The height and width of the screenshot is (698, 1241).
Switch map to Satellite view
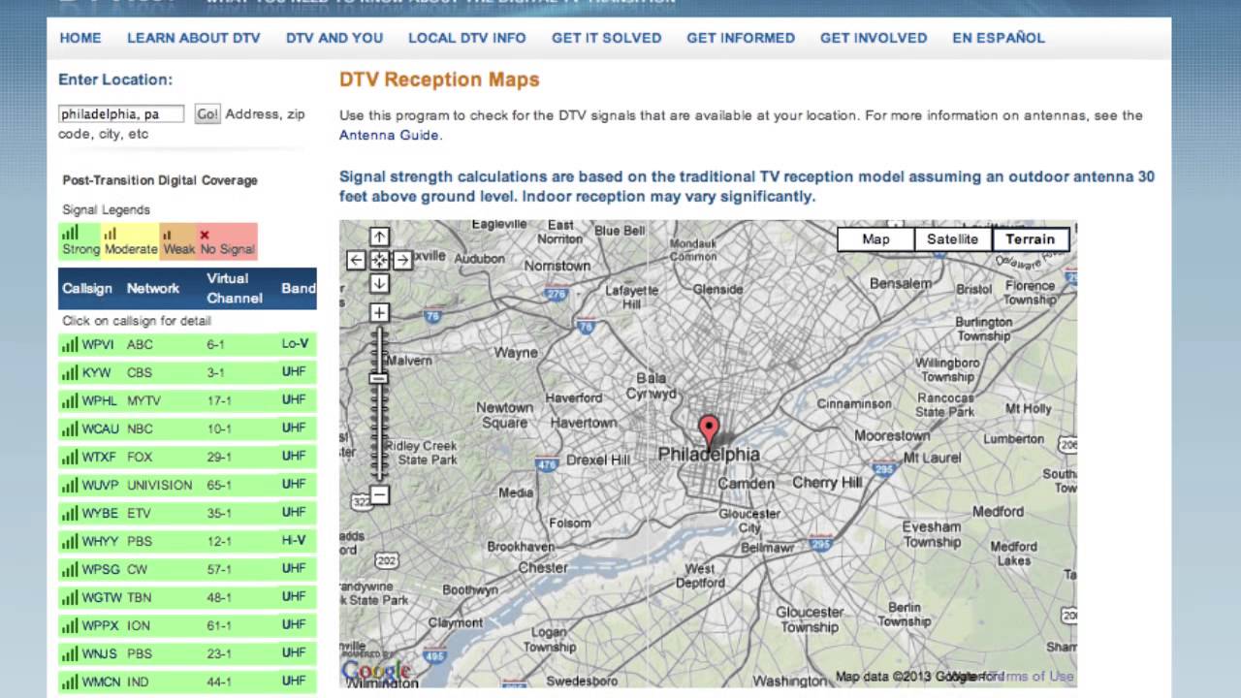coord(953,239)
